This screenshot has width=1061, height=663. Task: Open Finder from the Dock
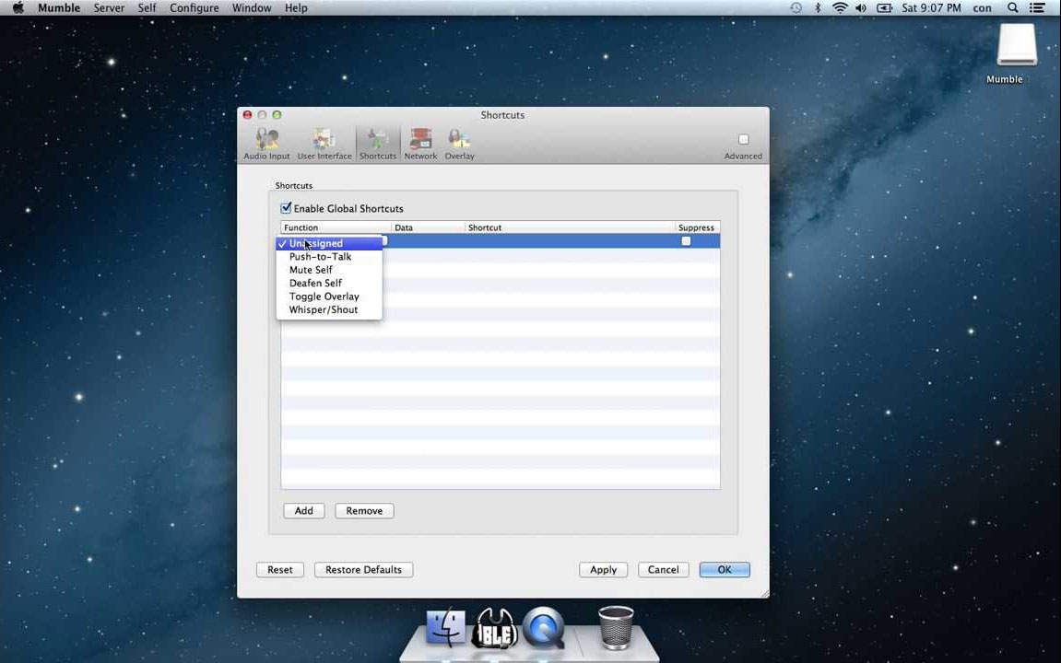pos(445,628)
